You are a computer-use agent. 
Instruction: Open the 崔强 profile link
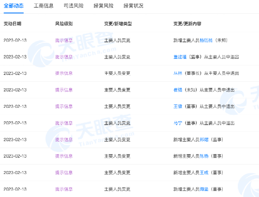click(178, 90)
